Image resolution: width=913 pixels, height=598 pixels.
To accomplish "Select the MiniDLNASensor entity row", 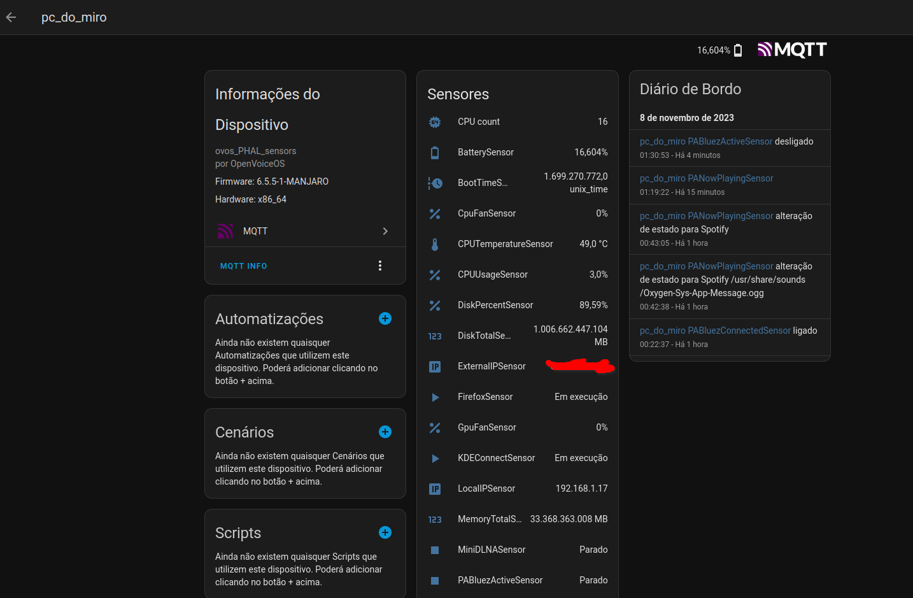I will [517, 550].
